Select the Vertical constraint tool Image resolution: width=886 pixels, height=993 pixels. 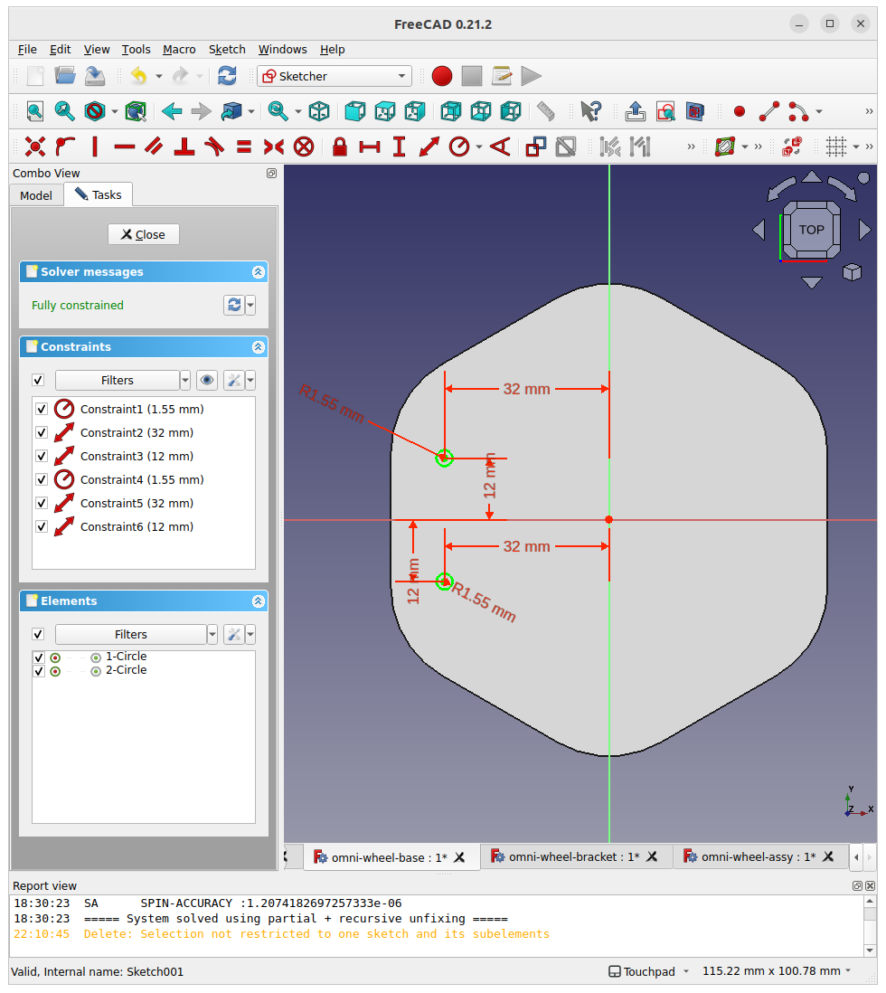95,147
